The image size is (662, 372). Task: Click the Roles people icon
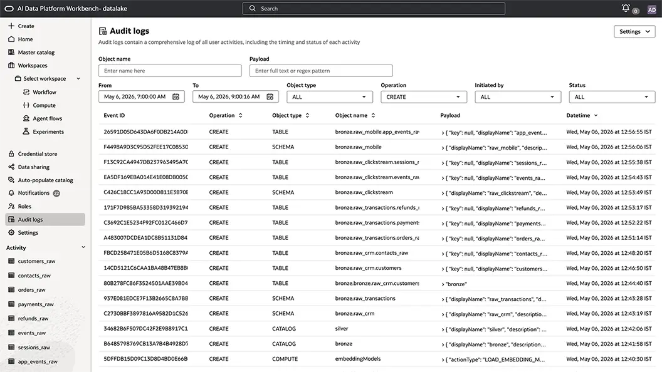coord(11,206)
